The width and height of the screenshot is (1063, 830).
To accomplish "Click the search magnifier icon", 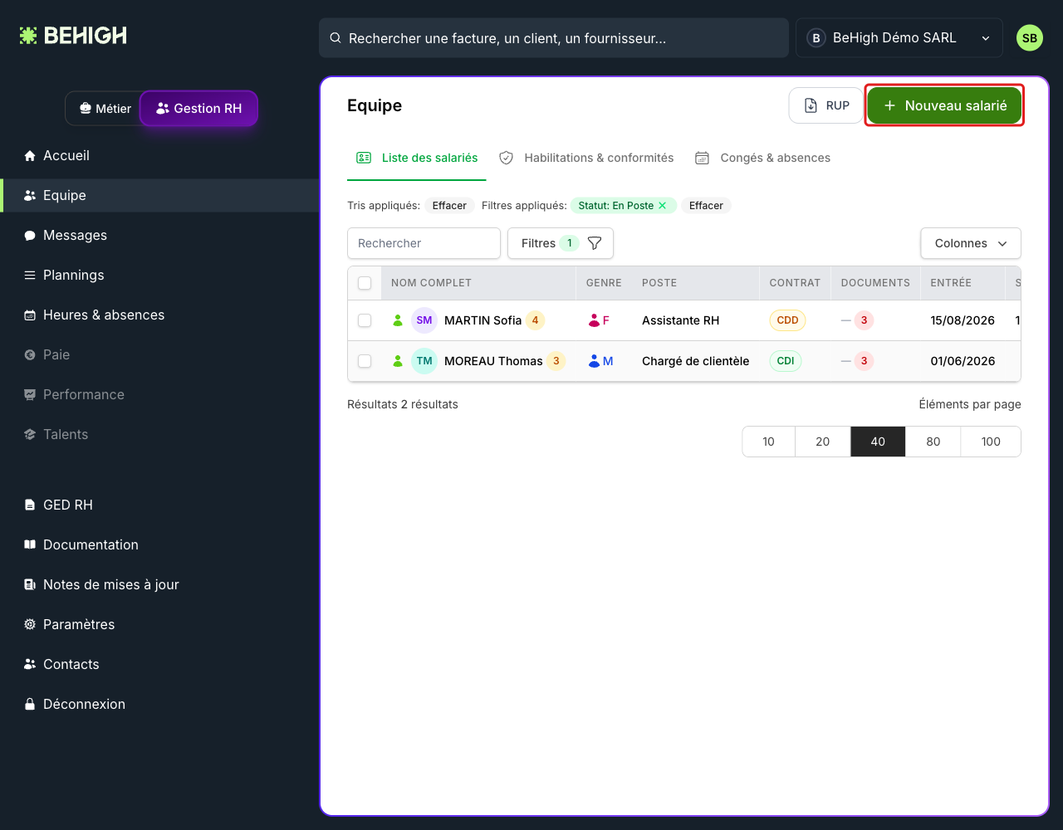I will pyautogui.click(x=336, y=38).
